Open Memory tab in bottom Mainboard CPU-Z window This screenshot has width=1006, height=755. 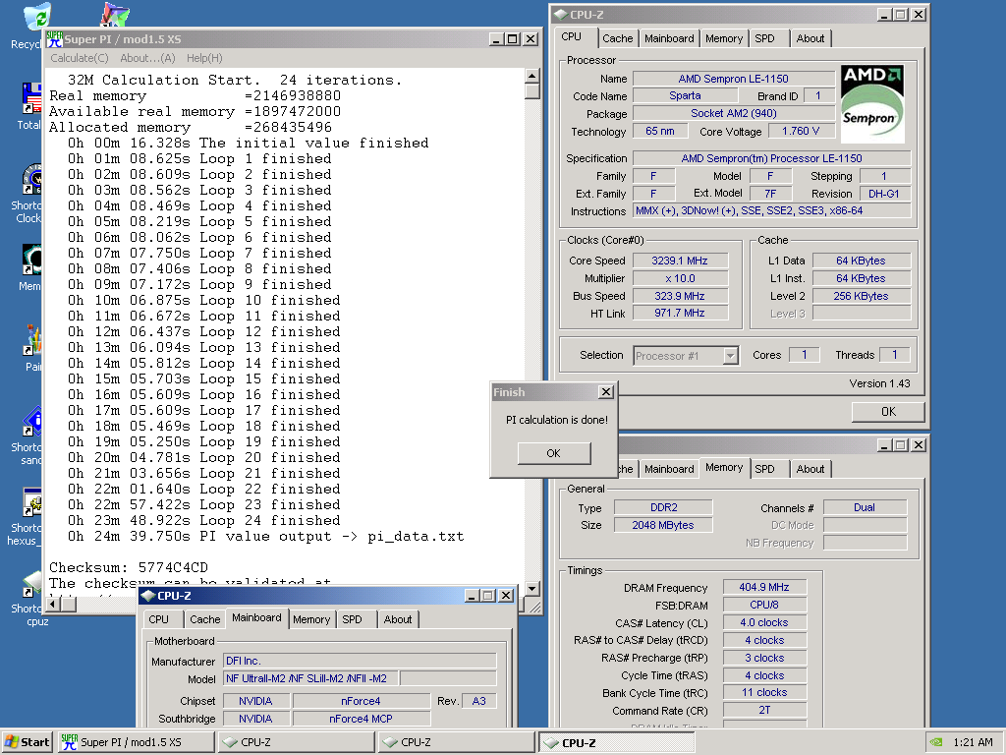point(311,619)
